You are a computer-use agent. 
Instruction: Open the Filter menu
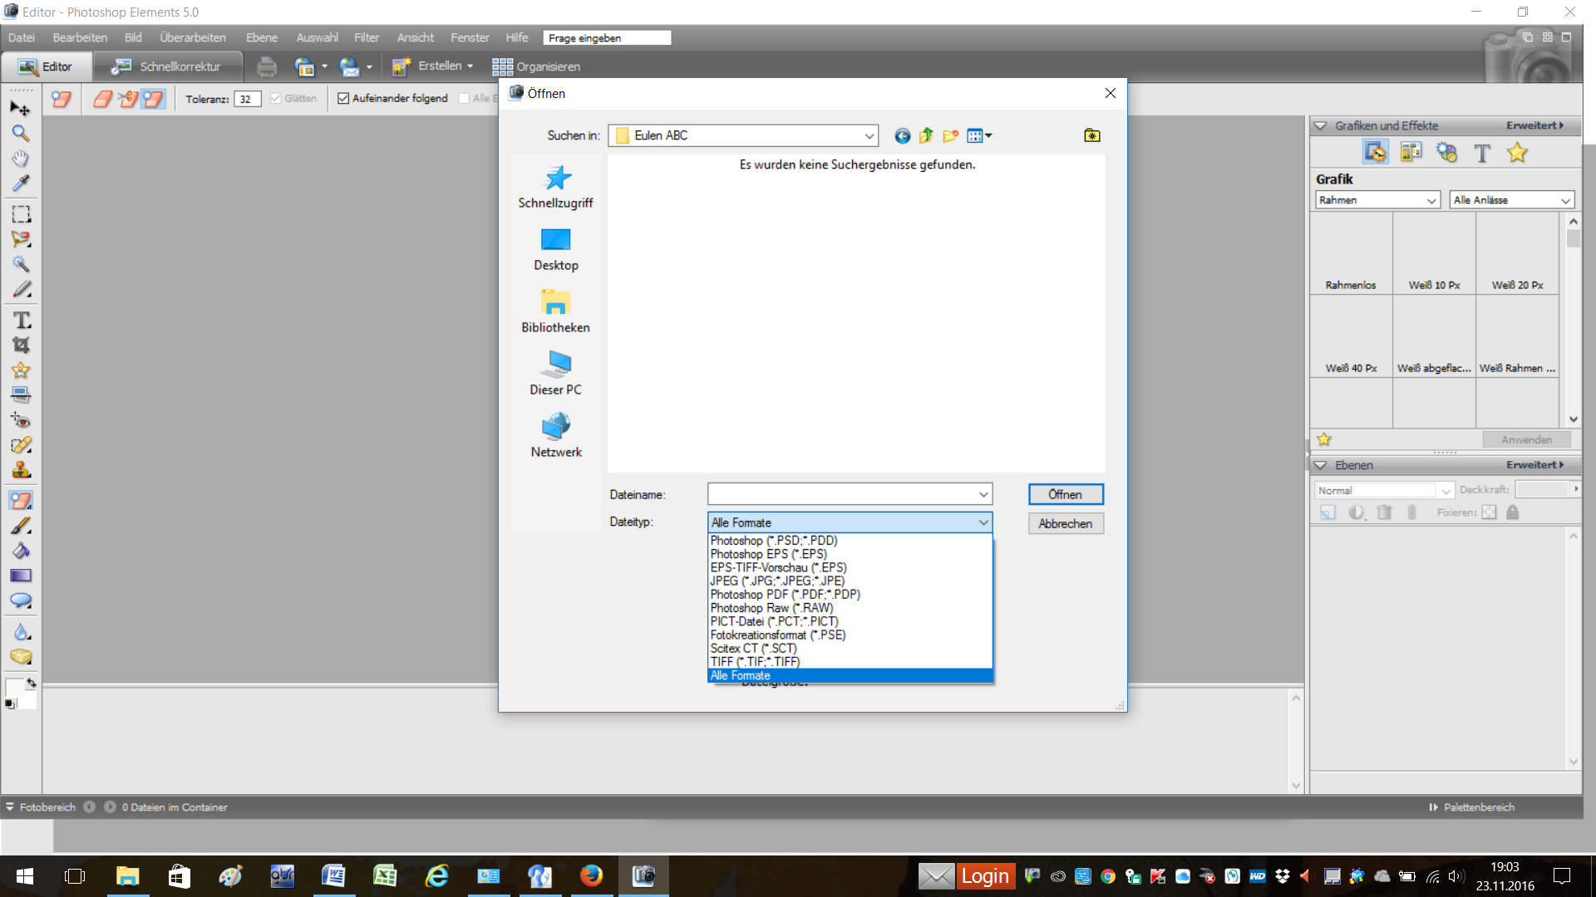click(367, 37)
